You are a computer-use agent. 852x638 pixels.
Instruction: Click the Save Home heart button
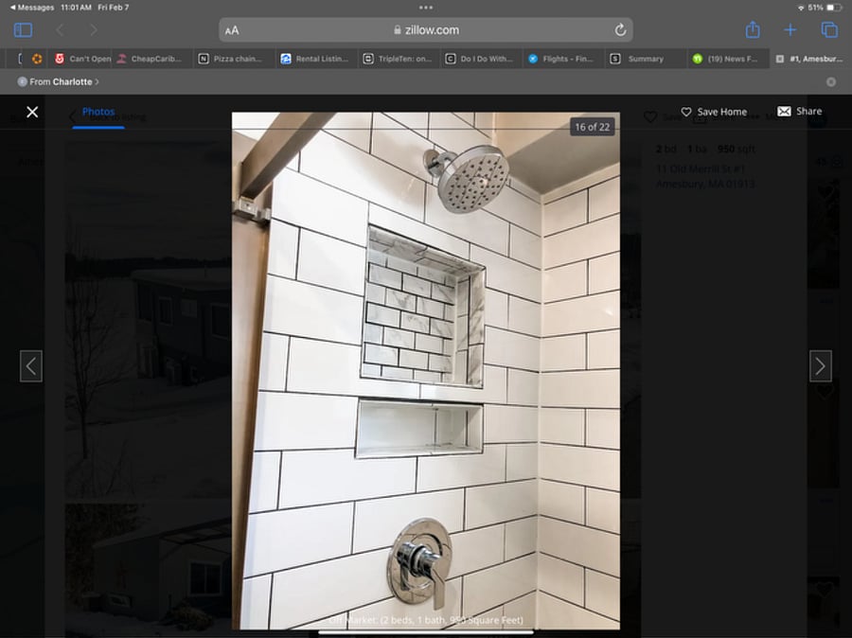(x=714, y=112)
